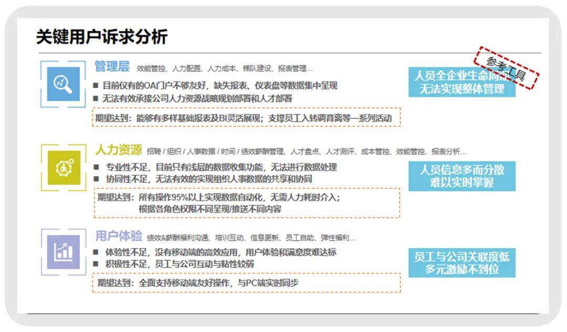
Task: Click the dashed box about 95%数据自动化
Action: point(247,203)
